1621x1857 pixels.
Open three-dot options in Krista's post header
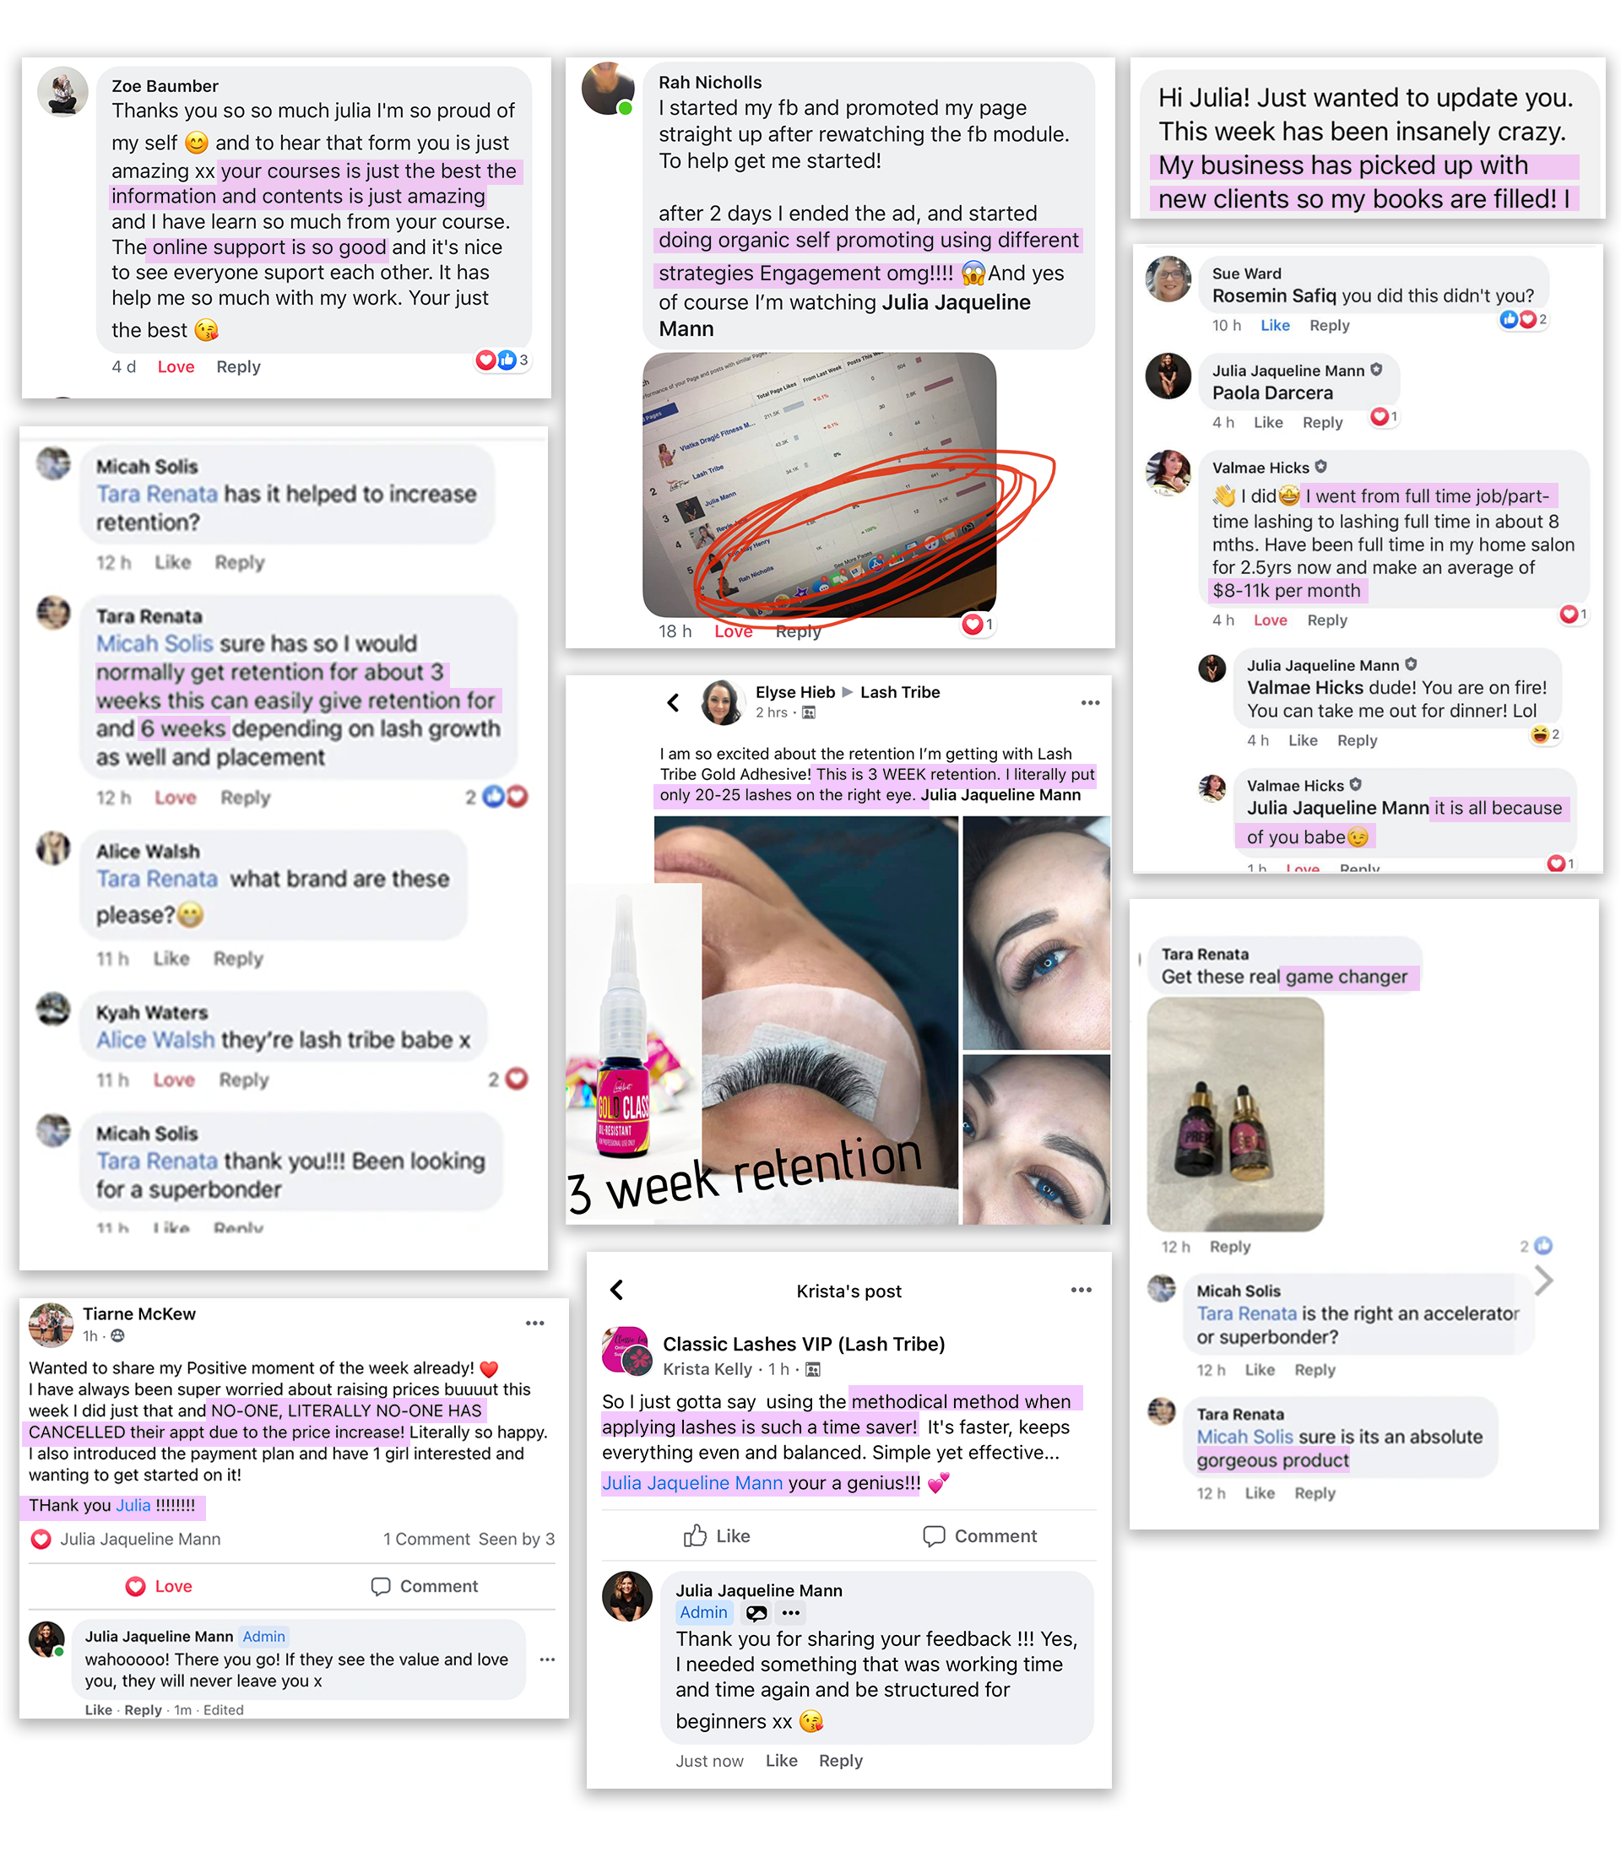pos(1081,1290)
